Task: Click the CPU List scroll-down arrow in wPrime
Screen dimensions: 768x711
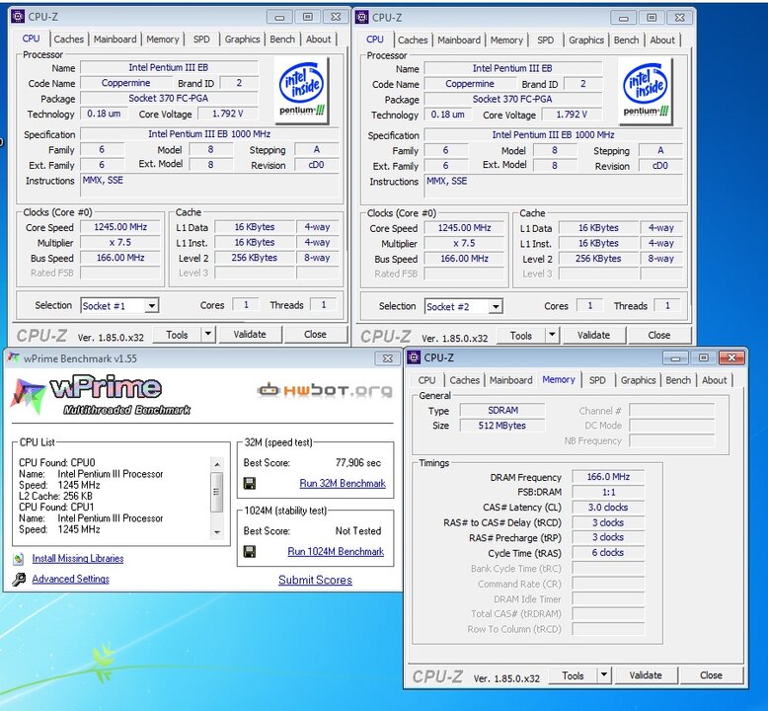Action: point(217,532)
